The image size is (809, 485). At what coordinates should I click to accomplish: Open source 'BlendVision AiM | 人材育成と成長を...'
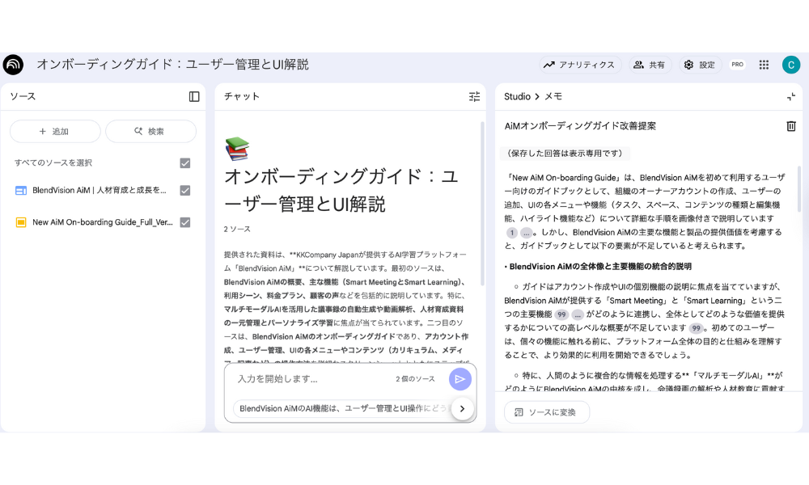point(99,190)
